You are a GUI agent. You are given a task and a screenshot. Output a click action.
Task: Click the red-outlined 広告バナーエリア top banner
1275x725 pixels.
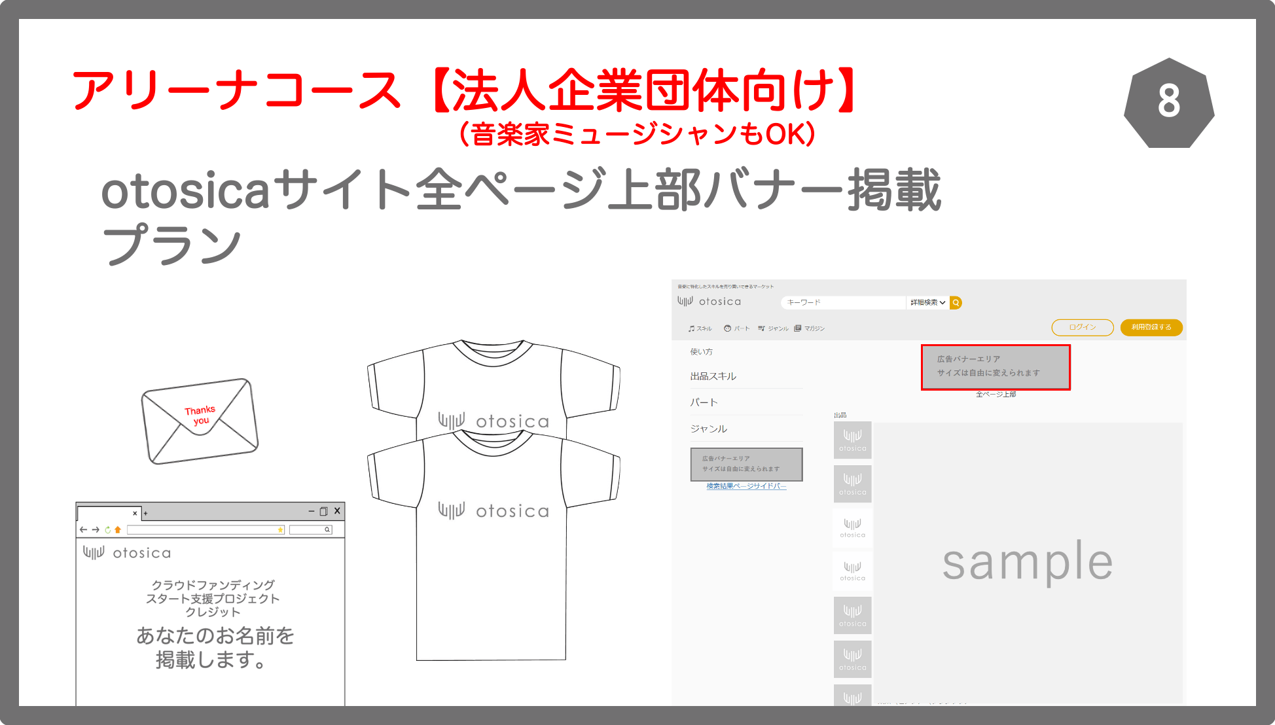[x=996, y=367]
